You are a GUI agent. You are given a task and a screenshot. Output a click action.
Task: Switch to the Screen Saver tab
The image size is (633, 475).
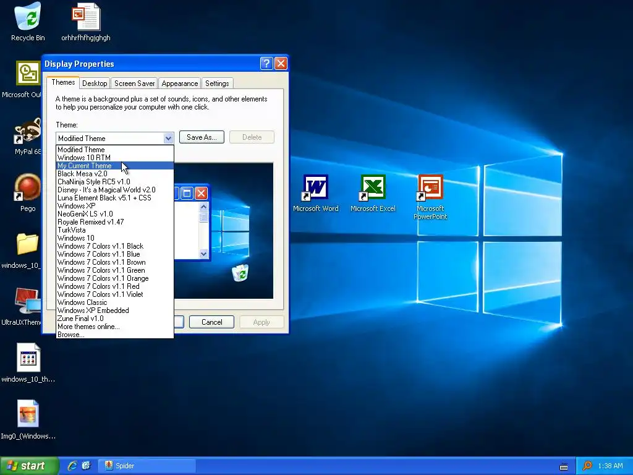pos(134,83)
